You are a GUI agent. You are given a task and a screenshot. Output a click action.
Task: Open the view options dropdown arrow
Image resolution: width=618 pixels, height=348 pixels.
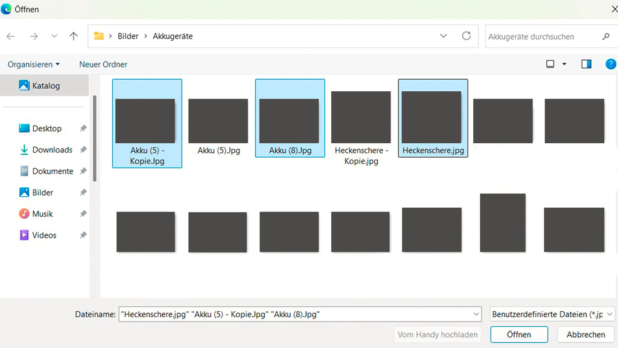(564, 64)
